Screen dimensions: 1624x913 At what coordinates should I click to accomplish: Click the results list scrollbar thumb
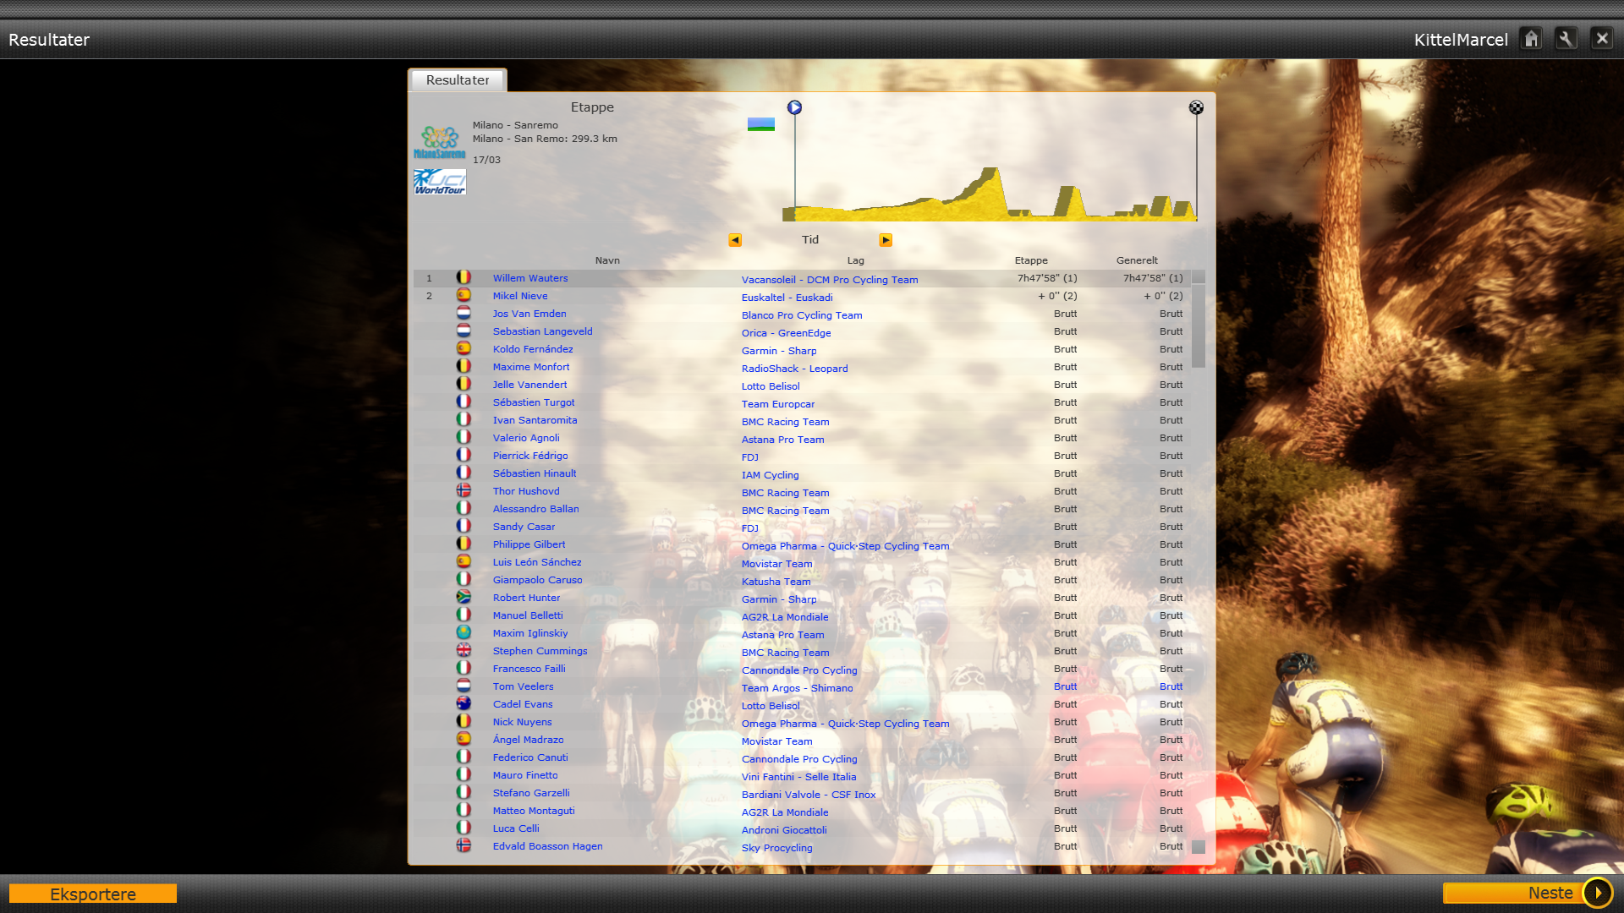pyautogui.click(x=1198, y=325)
